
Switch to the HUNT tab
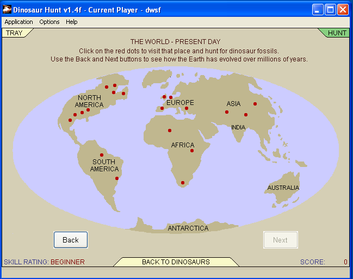coord(337,33)
